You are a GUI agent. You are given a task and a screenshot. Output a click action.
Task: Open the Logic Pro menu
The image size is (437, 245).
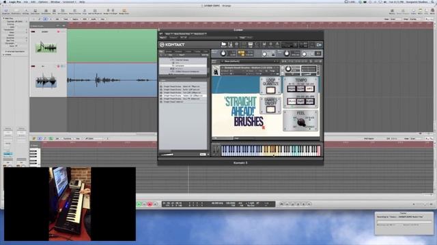tap(15, 1)
